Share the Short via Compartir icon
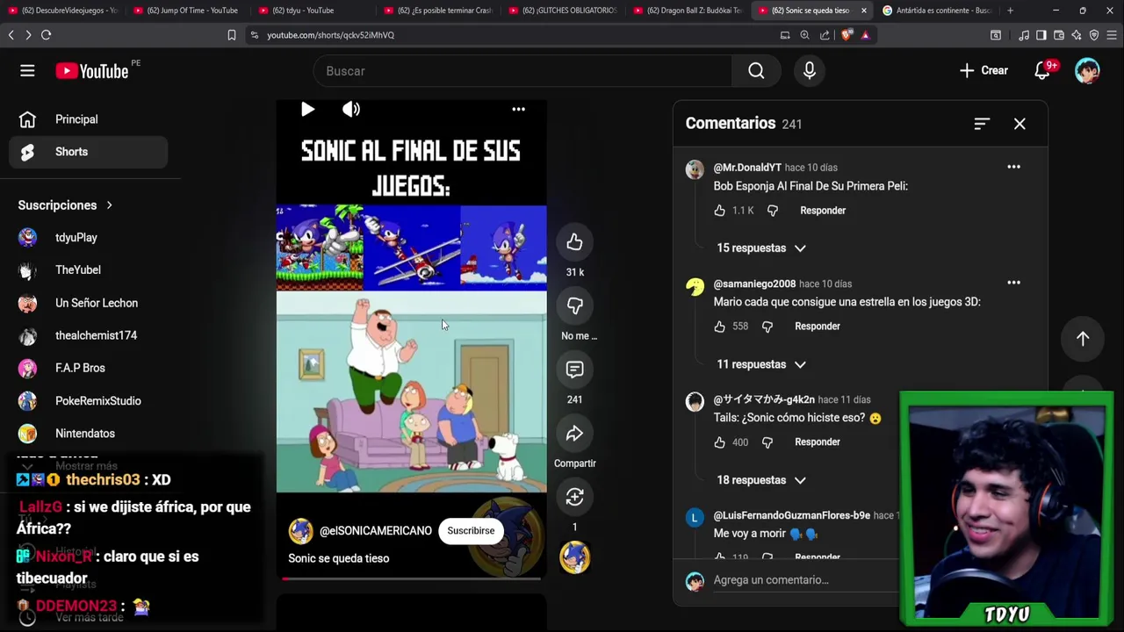 [574, 434]
